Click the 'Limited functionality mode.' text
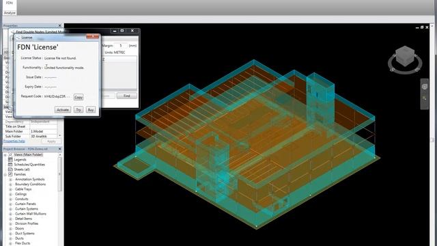This screenshot has width=437, height=246. tap(64, 68)
